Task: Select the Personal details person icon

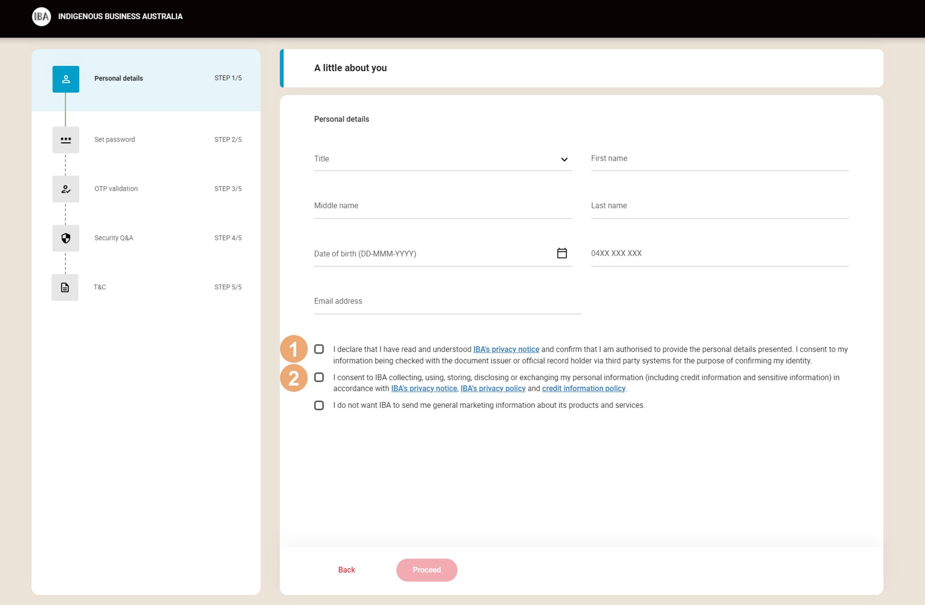Action: pyautogui.click(x=66, y=79)
